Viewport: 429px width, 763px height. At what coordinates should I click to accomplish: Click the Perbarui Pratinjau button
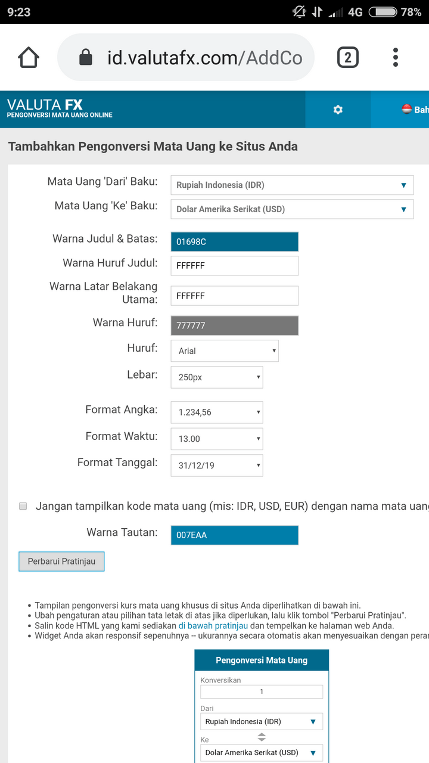tap(61, 562)
